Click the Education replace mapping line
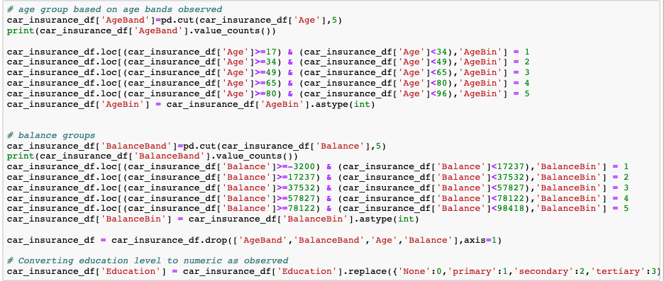Screen dimensions: 664x281 [334, 271]
